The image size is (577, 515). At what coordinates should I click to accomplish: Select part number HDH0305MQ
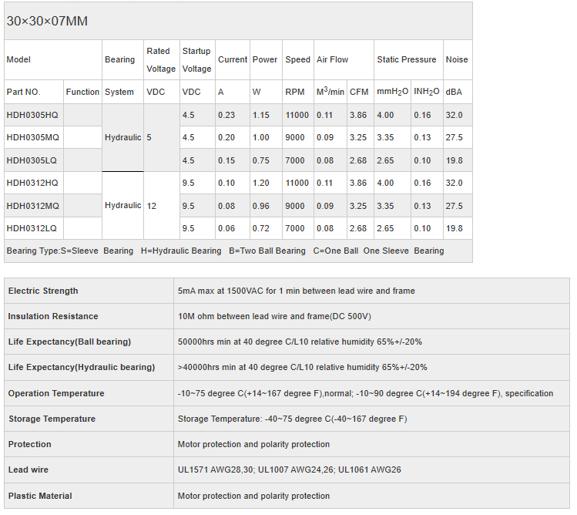pos(32,138)
